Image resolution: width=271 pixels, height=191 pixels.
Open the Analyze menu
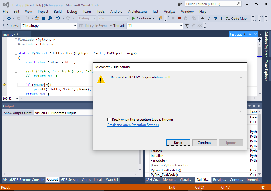[x=170, y=12]
